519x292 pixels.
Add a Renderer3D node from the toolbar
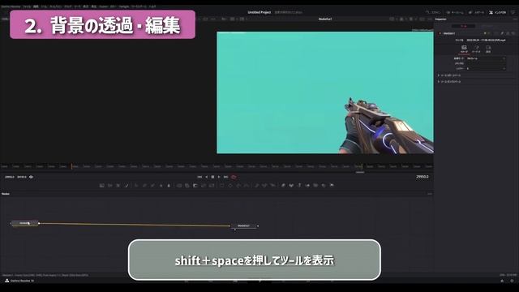[x=332, y=186]
